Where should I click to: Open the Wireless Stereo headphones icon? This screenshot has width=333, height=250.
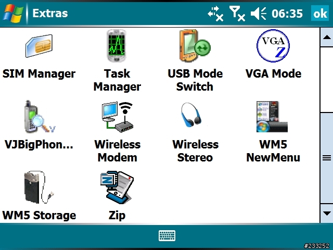pos(191,115)
